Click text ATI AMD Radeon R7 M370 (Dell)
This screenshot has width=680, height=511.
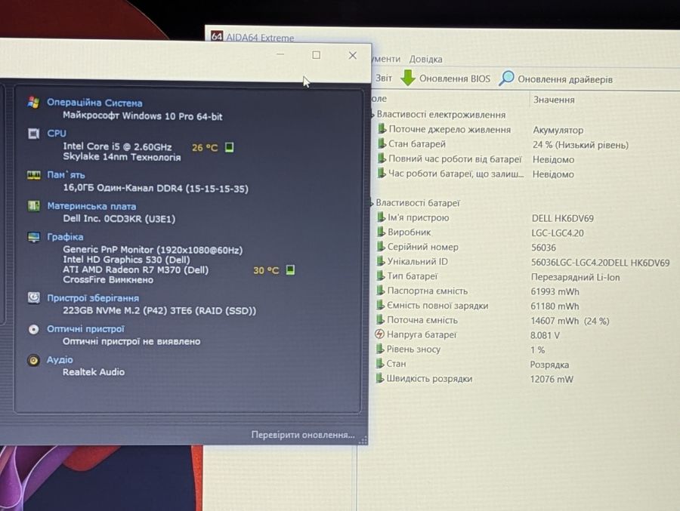(x=136, y=269)
